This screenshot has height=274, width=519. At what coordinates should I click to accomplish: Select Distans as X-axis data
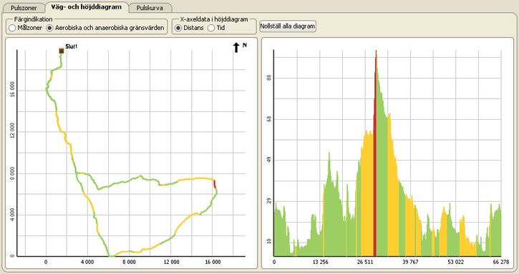[x=178, y=28]
